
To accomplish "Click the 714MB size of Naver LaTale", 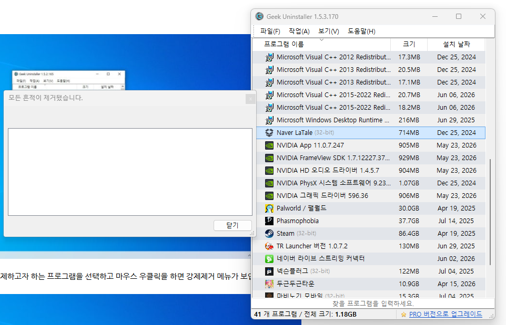I will [x=409, y=133].
